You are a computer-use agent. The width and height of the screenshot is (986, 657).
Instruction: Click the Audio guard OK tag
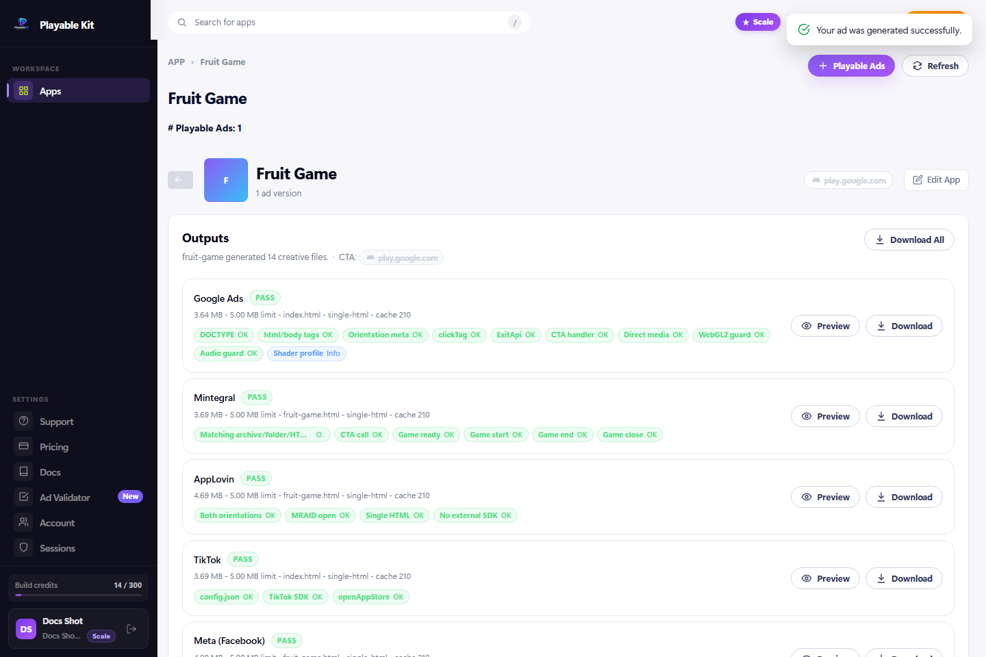(229, 353)
